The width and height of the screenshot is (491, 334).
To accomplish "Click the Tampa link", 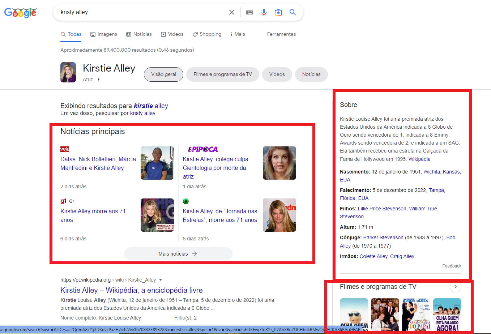I will (436, 190).
